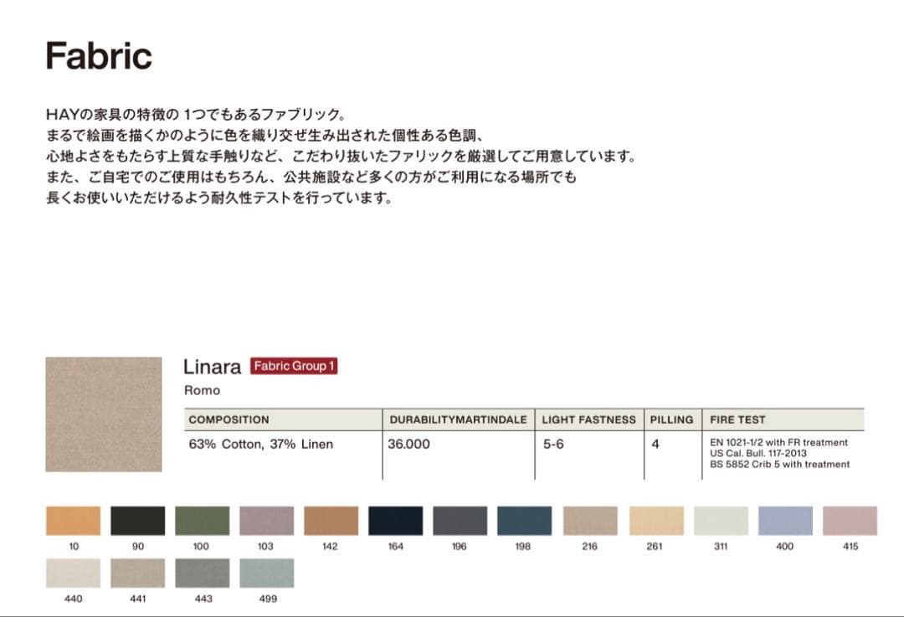Select the ivory swatch numbered 440

click(73, 573)
